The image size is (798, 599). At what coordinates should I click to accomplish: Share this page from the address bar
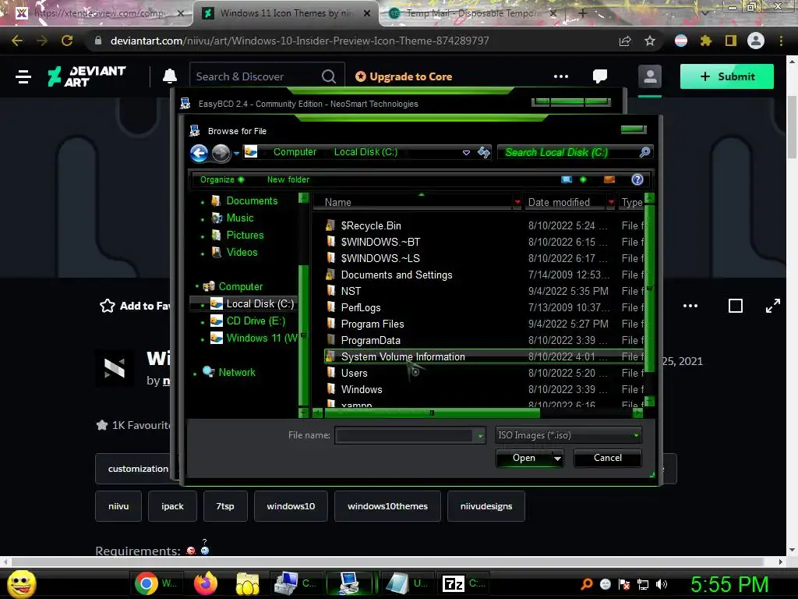(625, 41)
